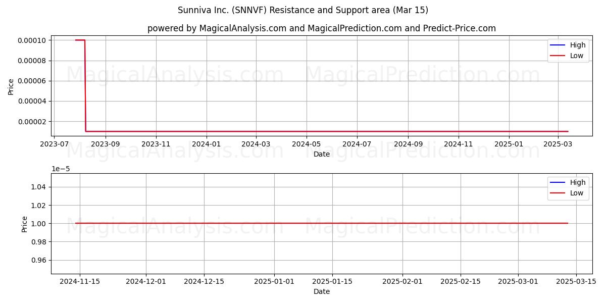Screen dimensions: 606x303
Task: Click the '1e−5' scale exponent label
Action: pos(61,169)
